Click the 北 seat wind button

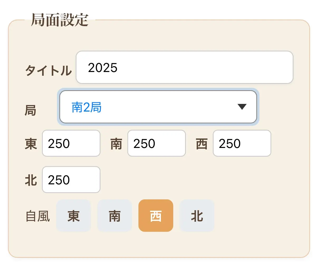tap(197, 216)
